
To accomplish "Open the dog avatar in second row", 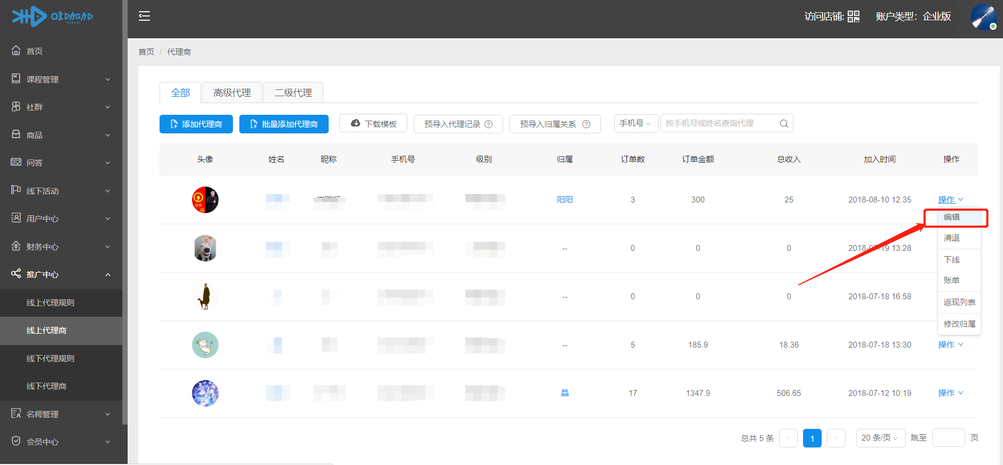I will (x=205, y=248).
